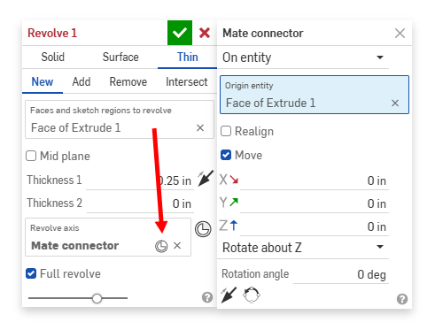Click the reorient secondary axis icon
This screenshot has height=330, width=435.
252,295
